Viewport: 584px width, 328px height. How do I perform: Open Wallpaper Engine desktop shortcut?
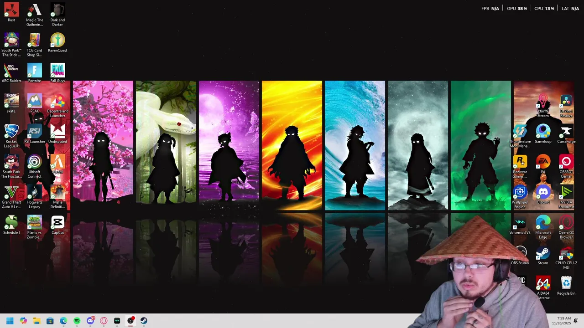click(520, 197)
